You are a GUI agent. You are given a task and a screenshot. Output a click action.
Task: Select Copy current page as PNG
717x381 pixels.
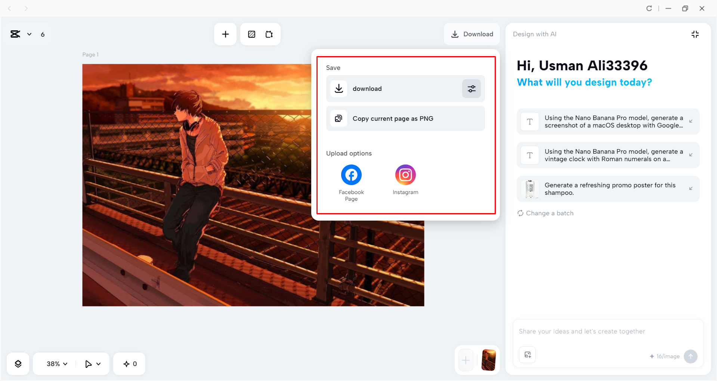(405, 119)
